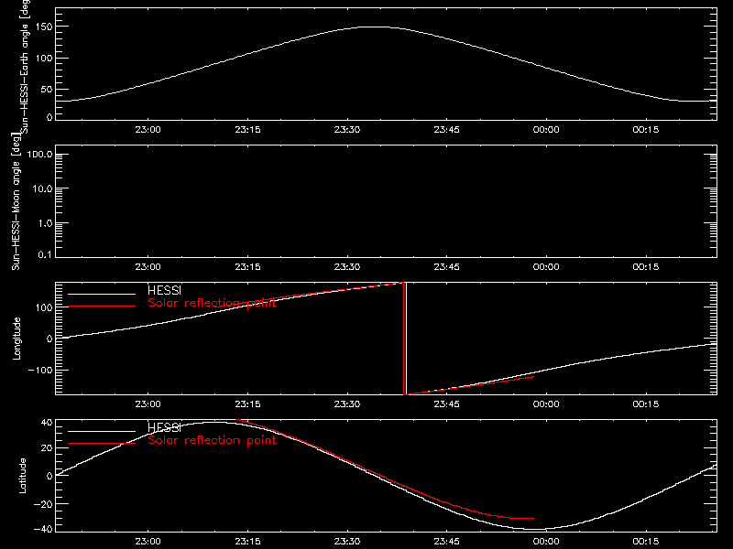The height and width of the screenshot is (549, 733).
Task: Click the 23:15 label under the Earth angle plot
Action: pyautogui.click(x=247, y=129)
